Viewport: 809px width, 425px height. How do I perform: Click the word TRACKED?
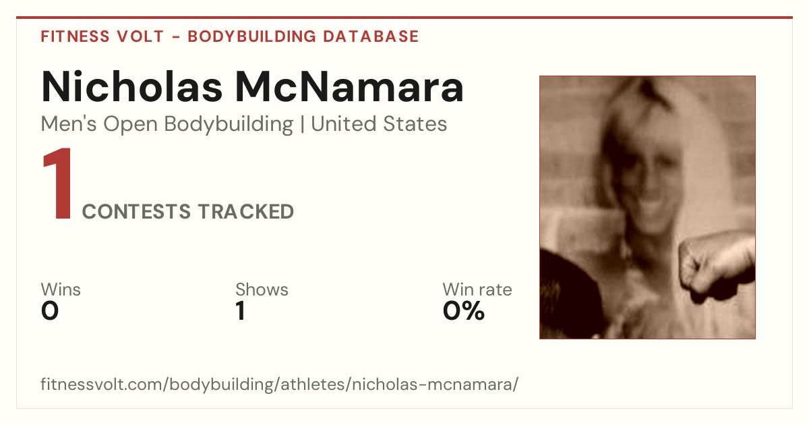coord(245,212)
